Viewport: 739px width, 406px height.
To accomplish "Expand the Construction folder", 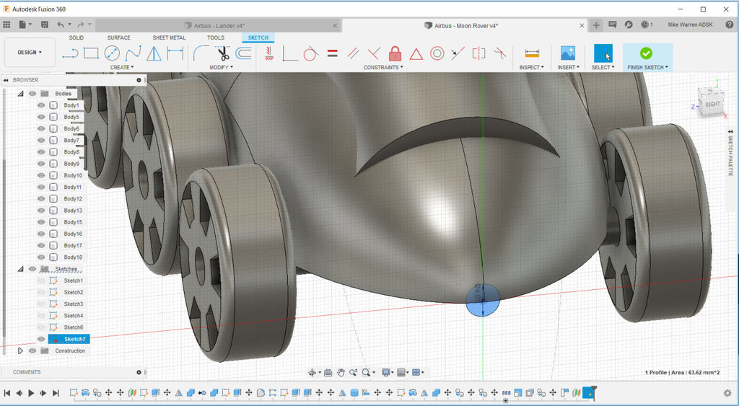I will point(20,351).
